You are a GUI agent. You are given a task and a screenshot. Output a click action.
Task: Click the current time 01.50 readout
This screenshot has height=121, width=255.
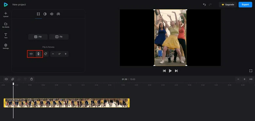click(125, 79)
